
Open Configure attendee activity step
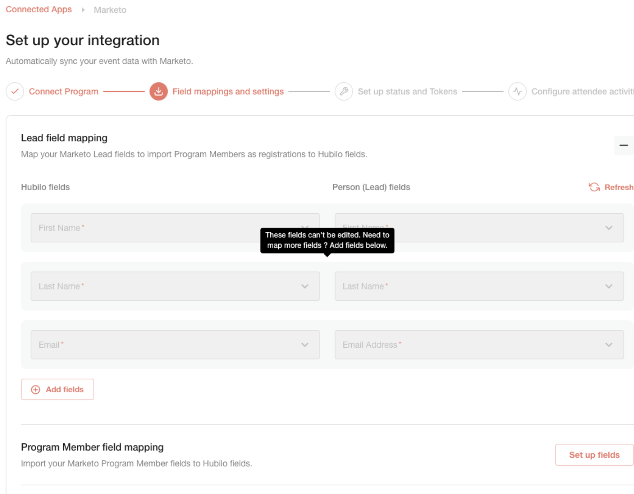(582, 92)
